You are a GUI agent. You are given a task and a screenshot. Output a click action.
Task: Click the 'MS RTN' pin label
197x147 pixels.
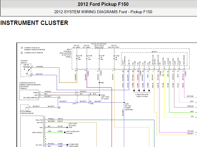40,123
